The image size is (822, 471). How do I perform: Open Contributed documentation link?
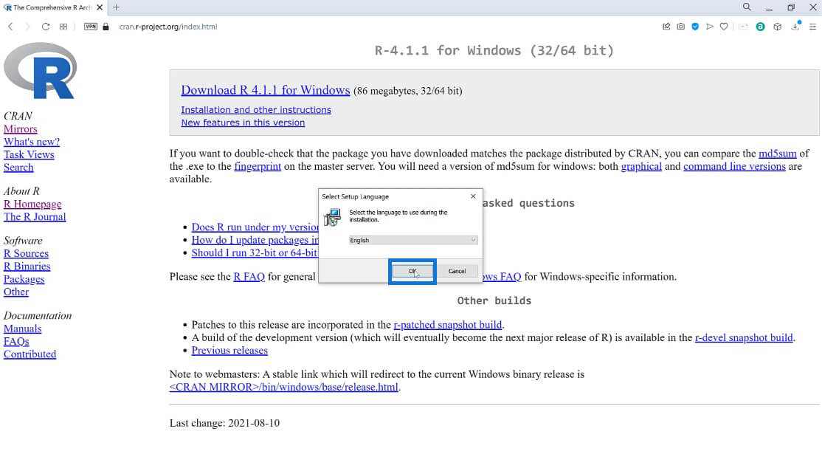30,354
